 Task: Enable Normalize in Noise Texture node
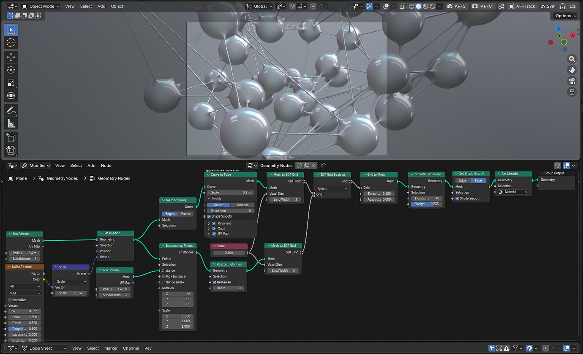pyautogui.click(x=10, y=300)
